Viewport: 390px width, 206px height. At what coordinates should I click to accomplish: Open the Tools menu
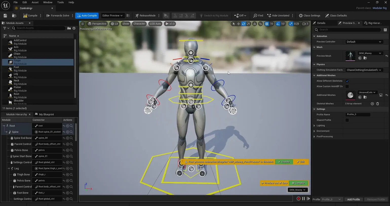coord(60,2)
